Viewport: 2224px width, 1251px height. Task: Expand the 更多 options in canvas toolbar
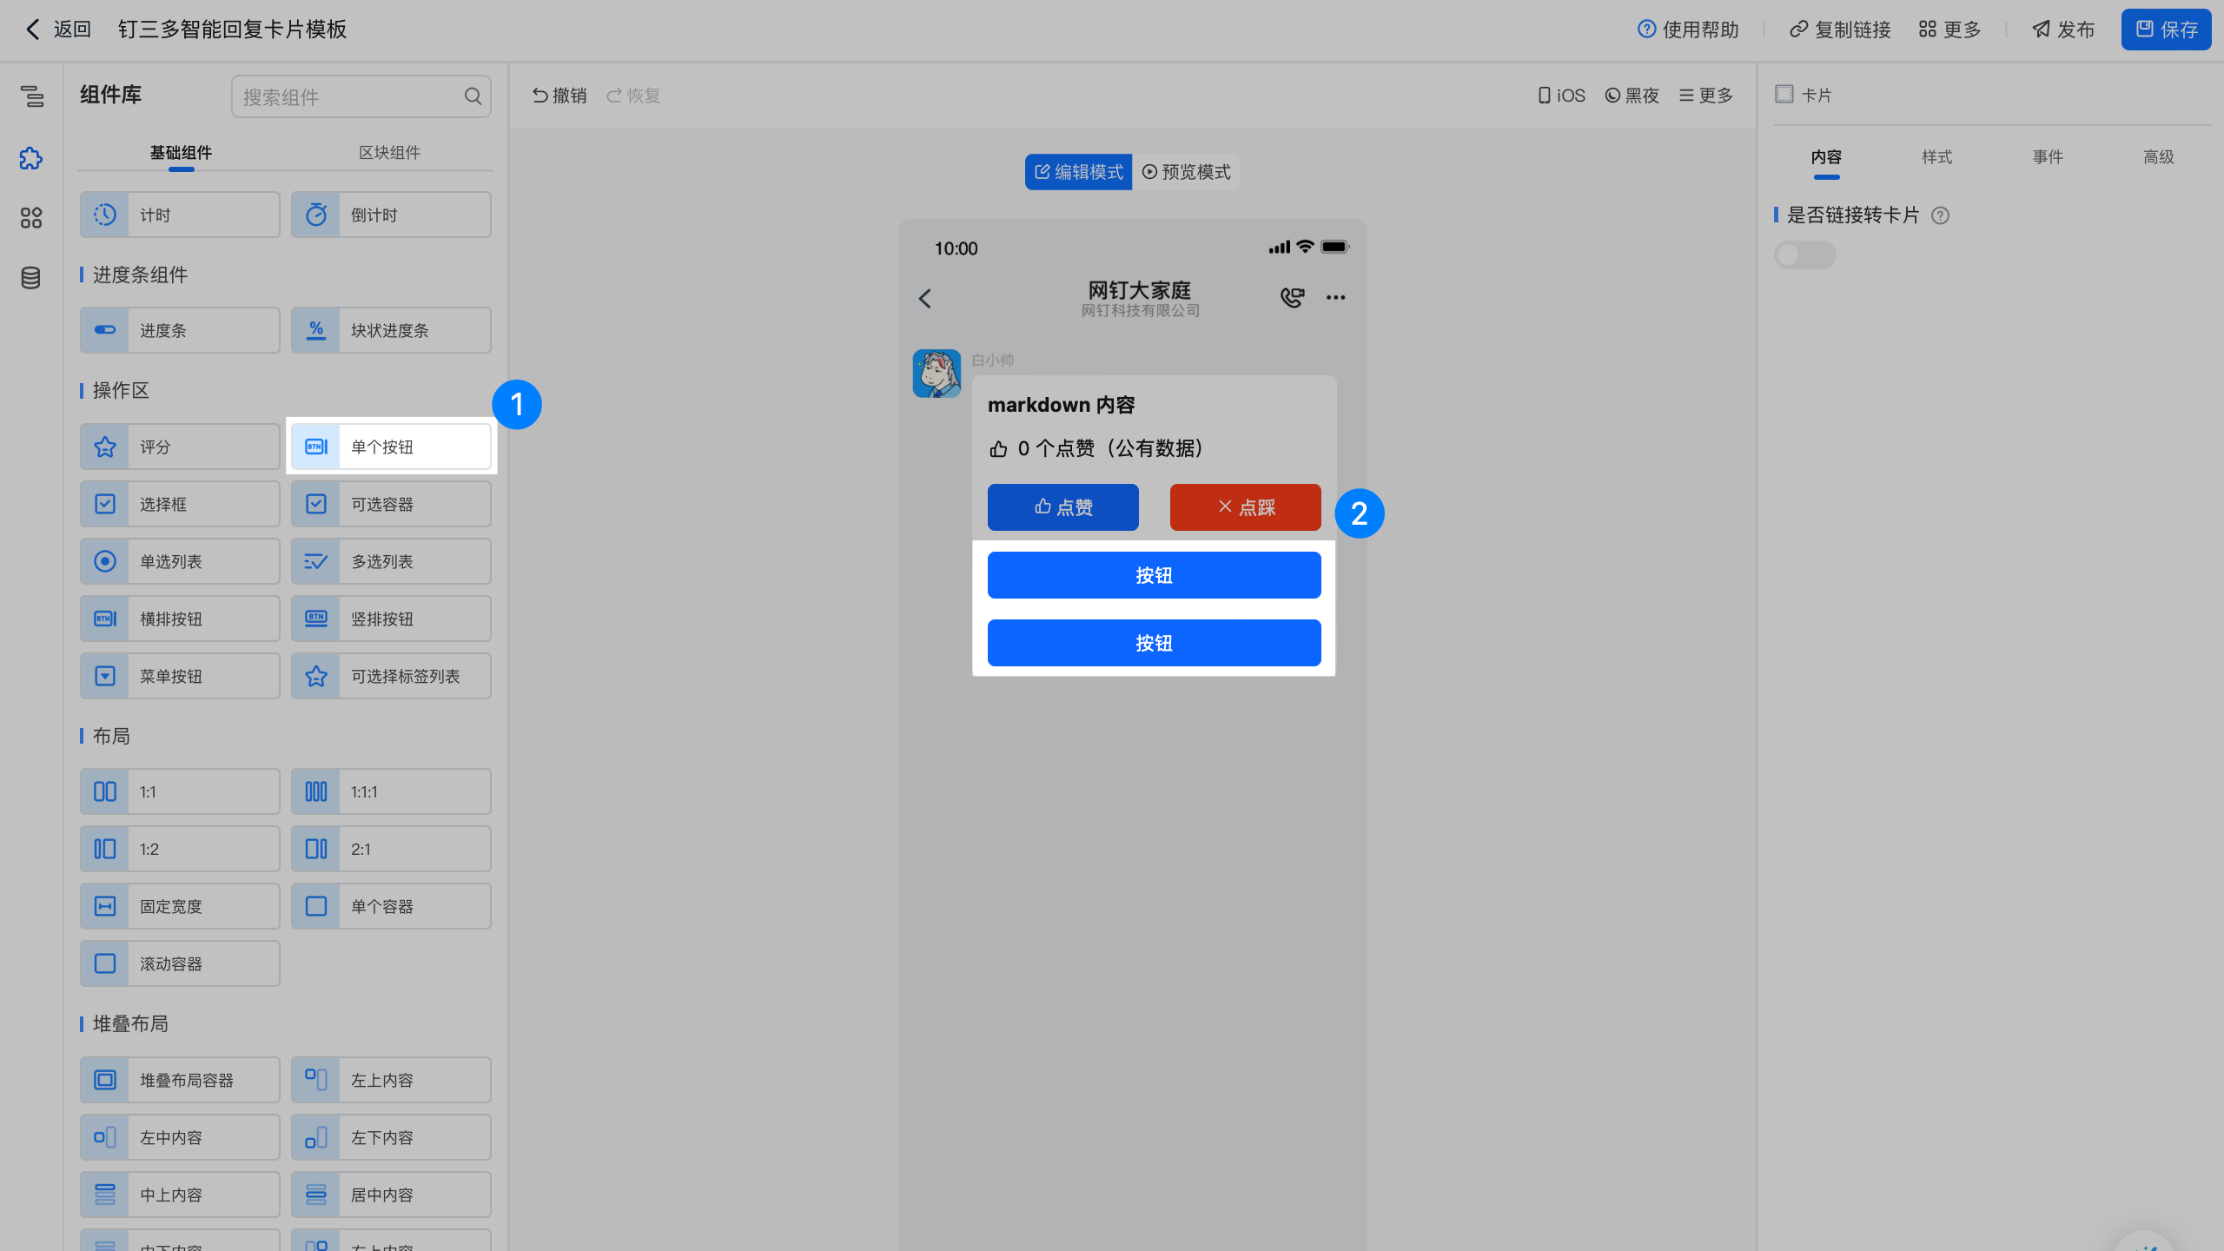1706,96
